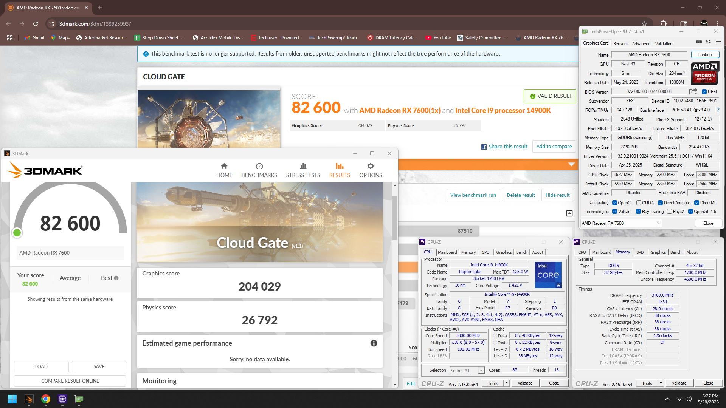Open 3DMark RESULTS section
Image resolution: width=726 pixels, height=408 pixels.
coord(340,170)
